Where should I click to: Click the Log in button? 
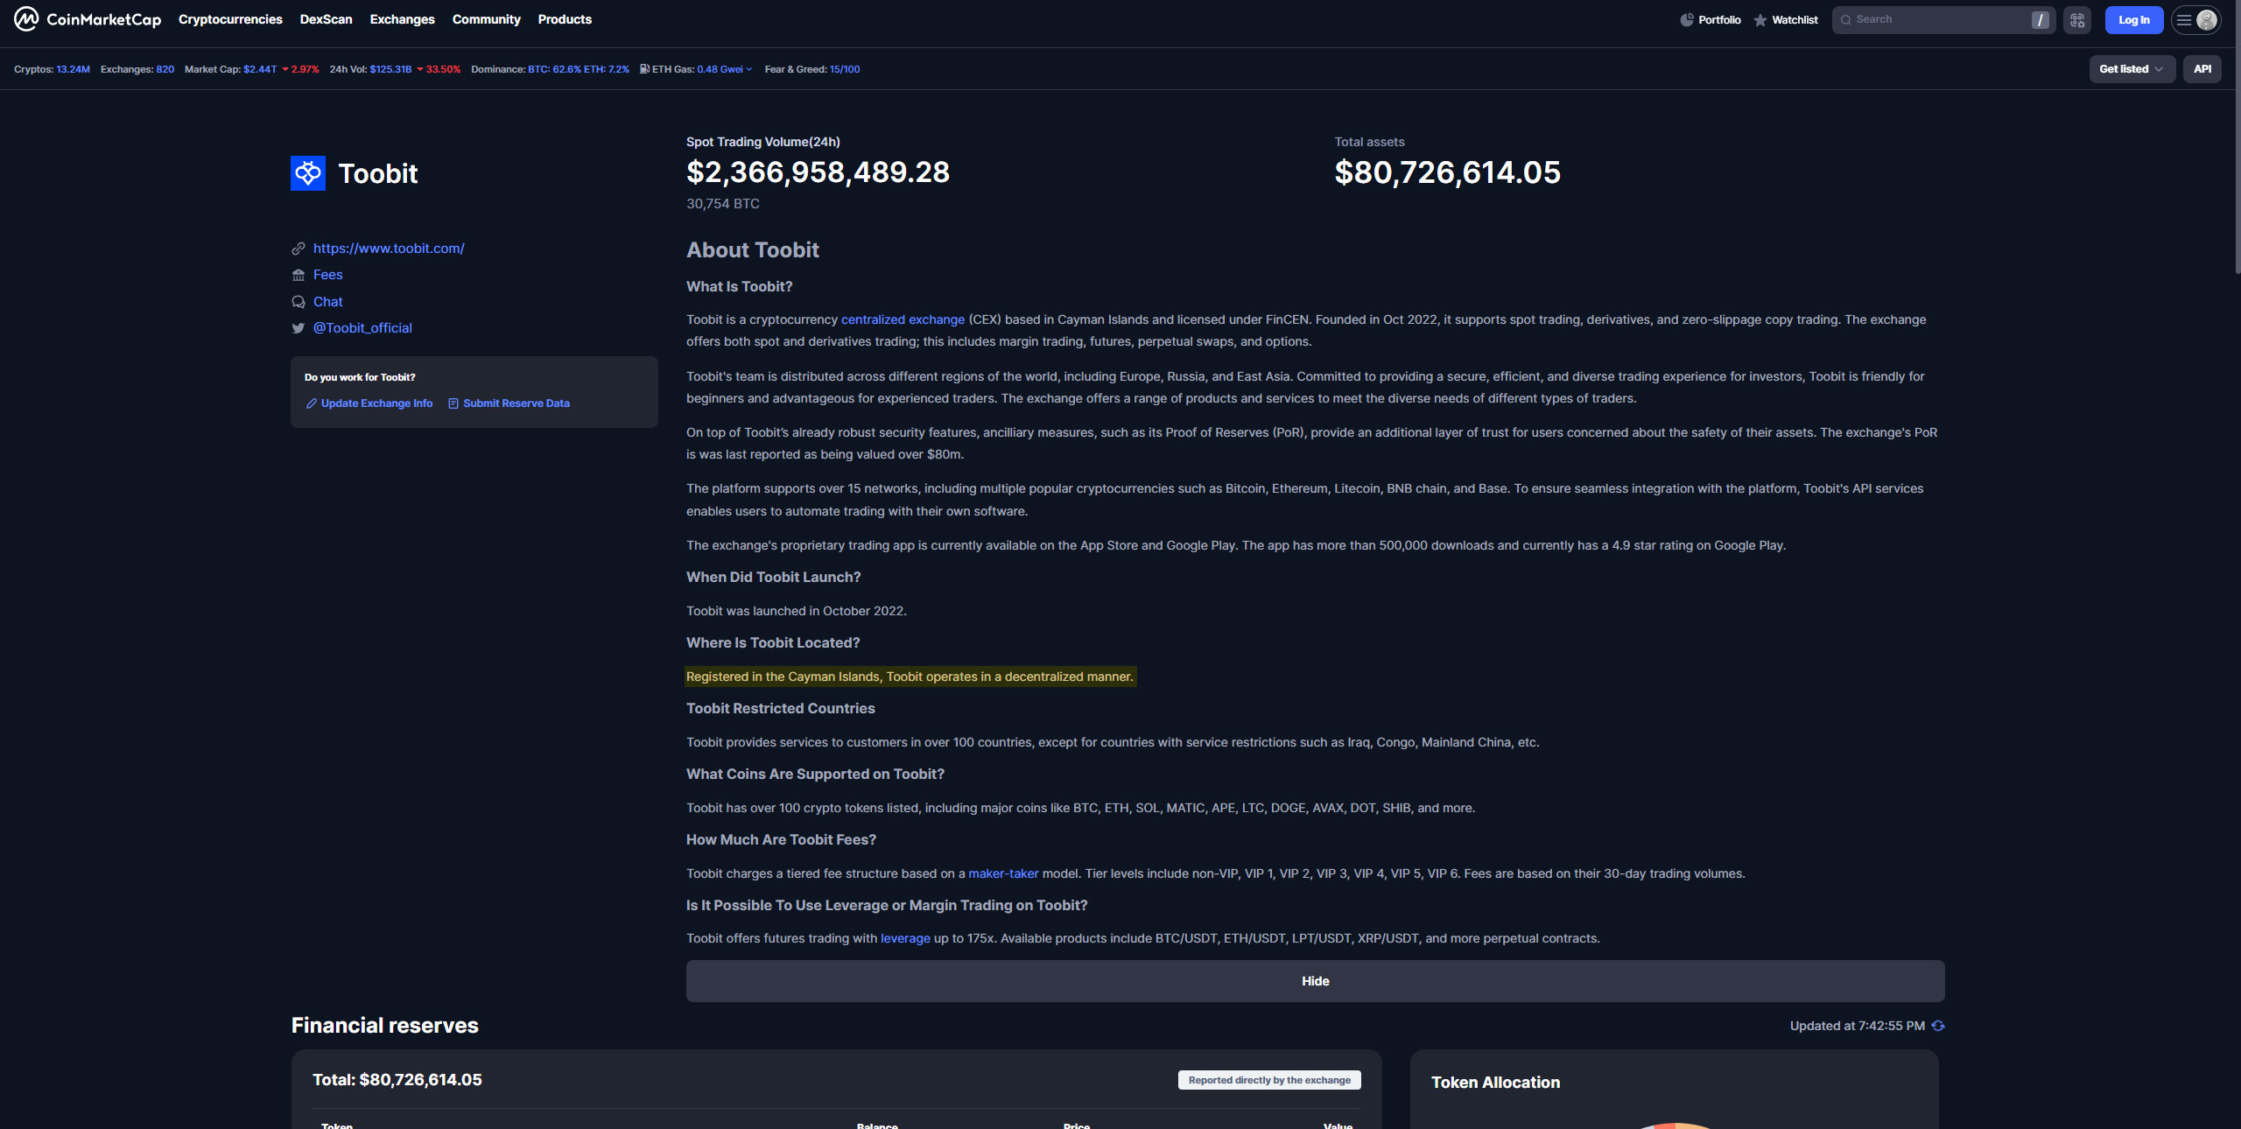[2134, 20]
